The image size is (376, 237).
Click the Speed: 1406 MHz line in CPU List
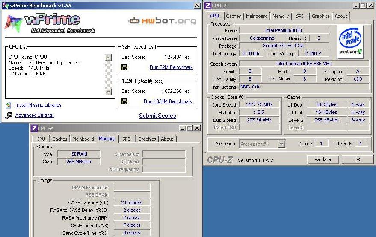[29, 68]
